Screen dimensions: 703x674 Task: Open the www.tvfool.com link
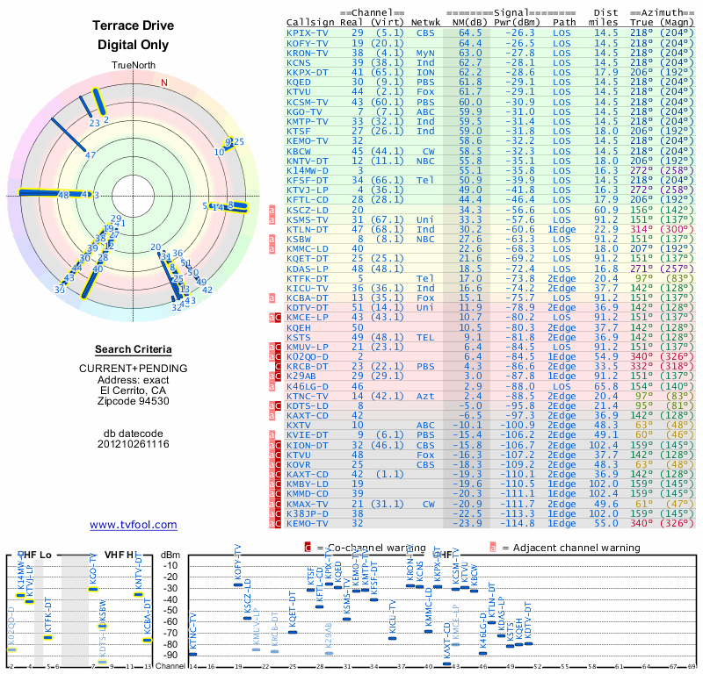[x=134, y=525]
